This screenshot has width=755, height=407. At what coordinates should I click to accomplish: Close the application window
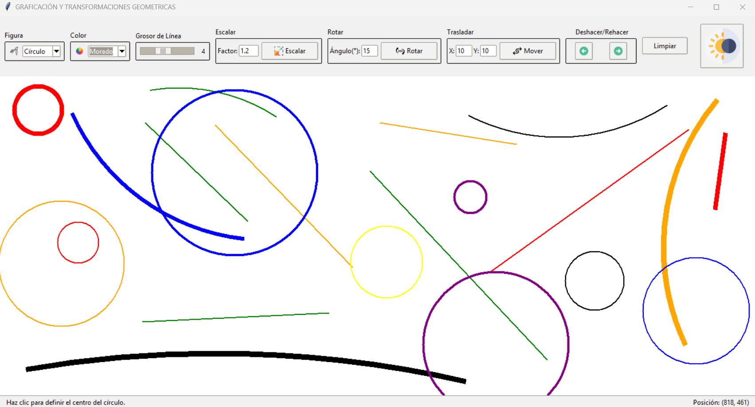[x=742, y=7]
